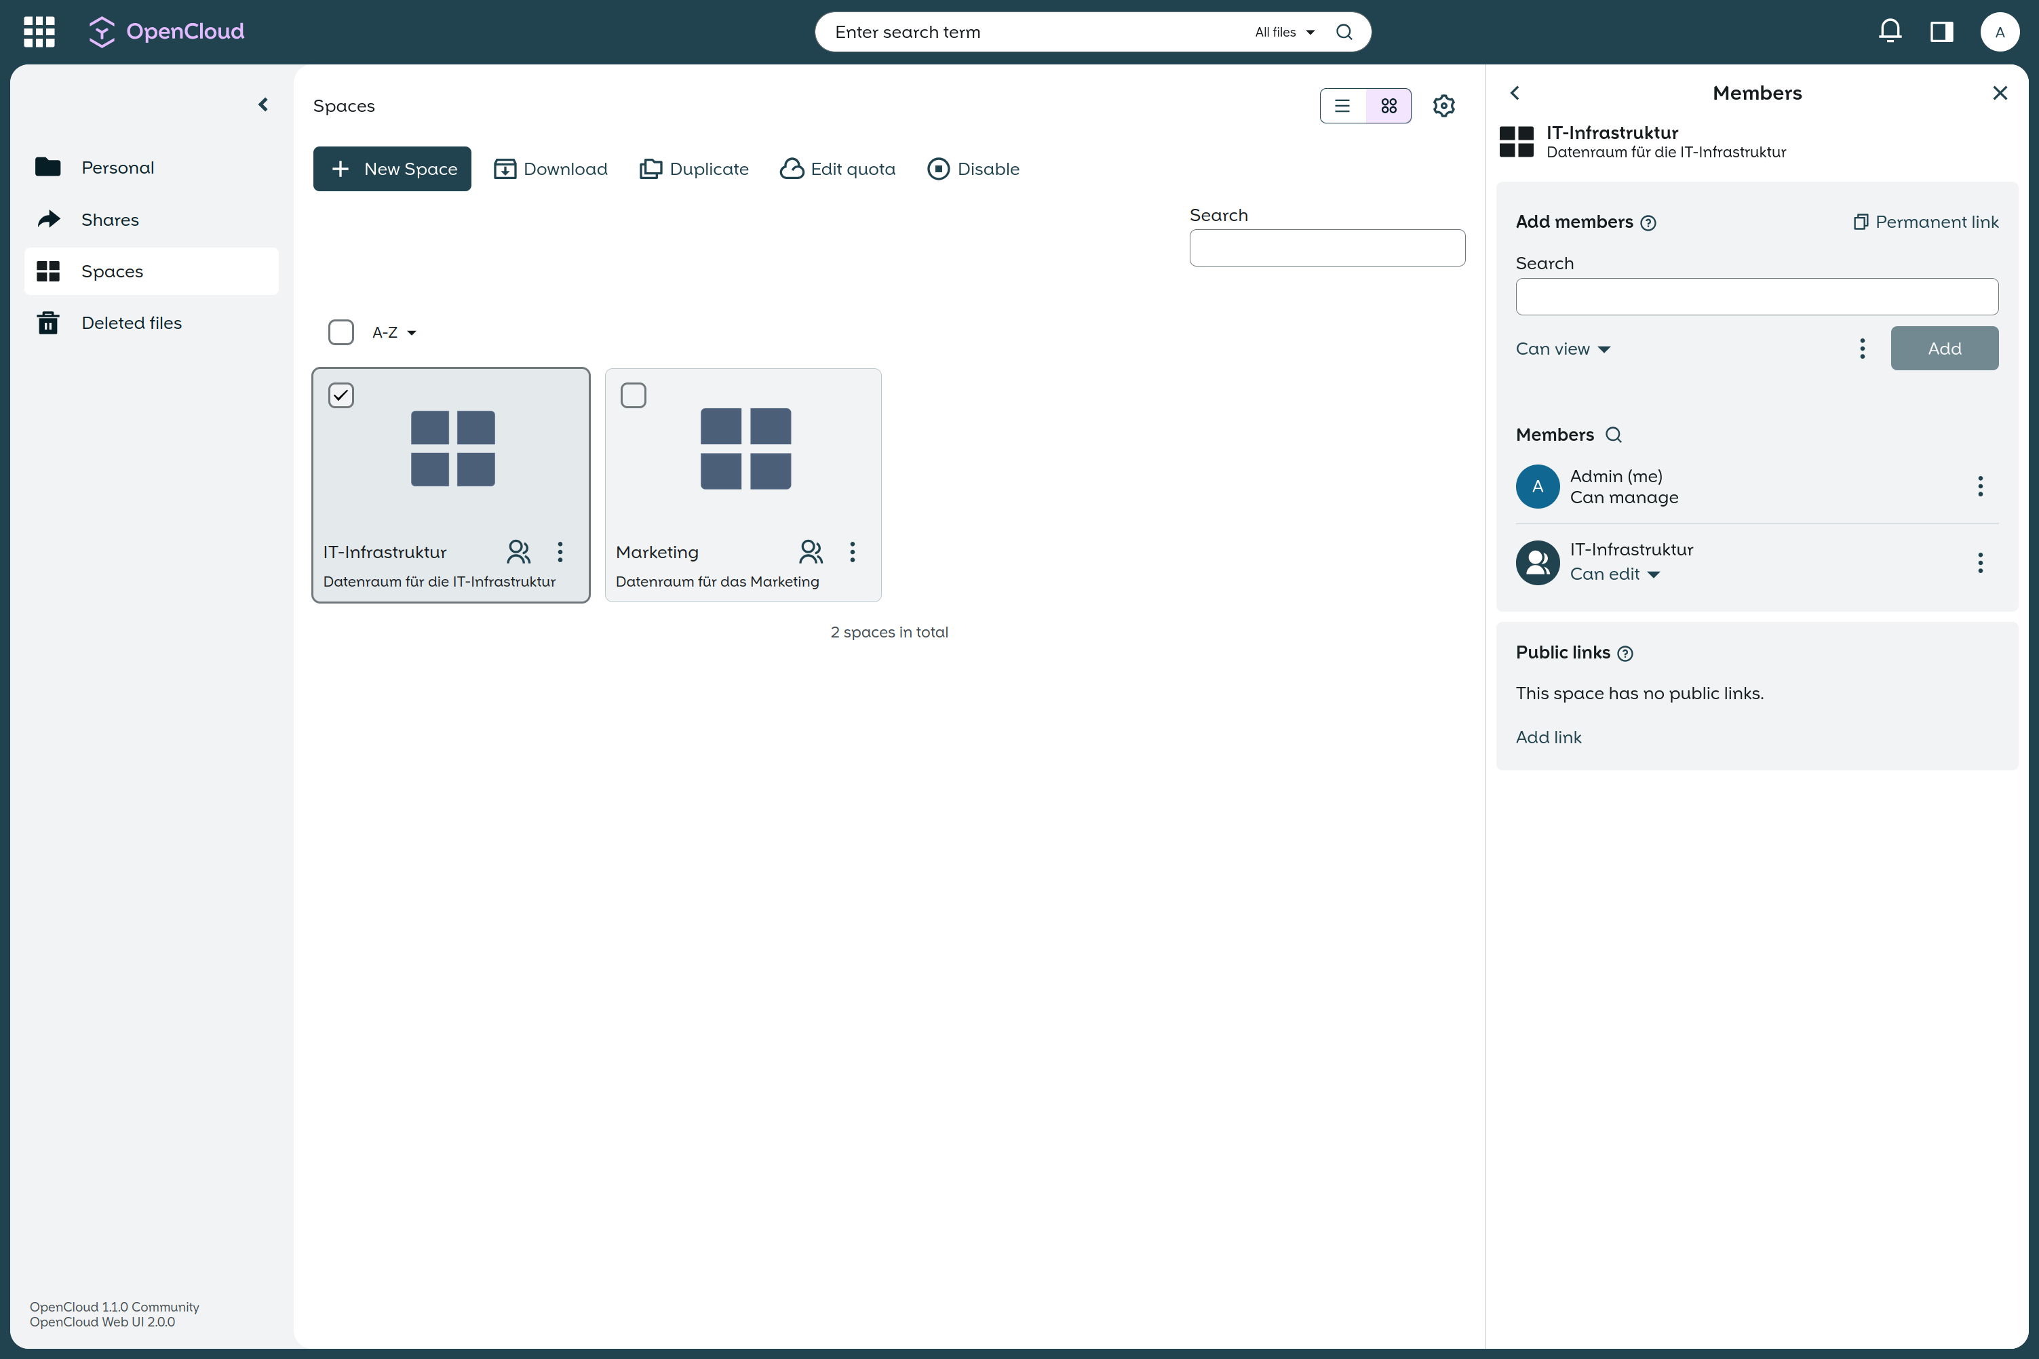
Task: Open the notifications bell
Action: pos(1890,32)
